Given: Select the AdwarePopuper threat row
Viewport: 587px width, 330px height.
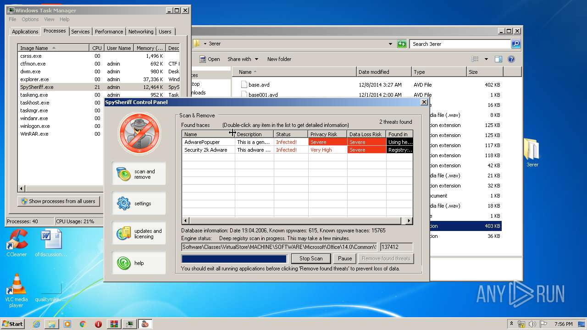Looking at the screenshot, I should coord(297,142).
